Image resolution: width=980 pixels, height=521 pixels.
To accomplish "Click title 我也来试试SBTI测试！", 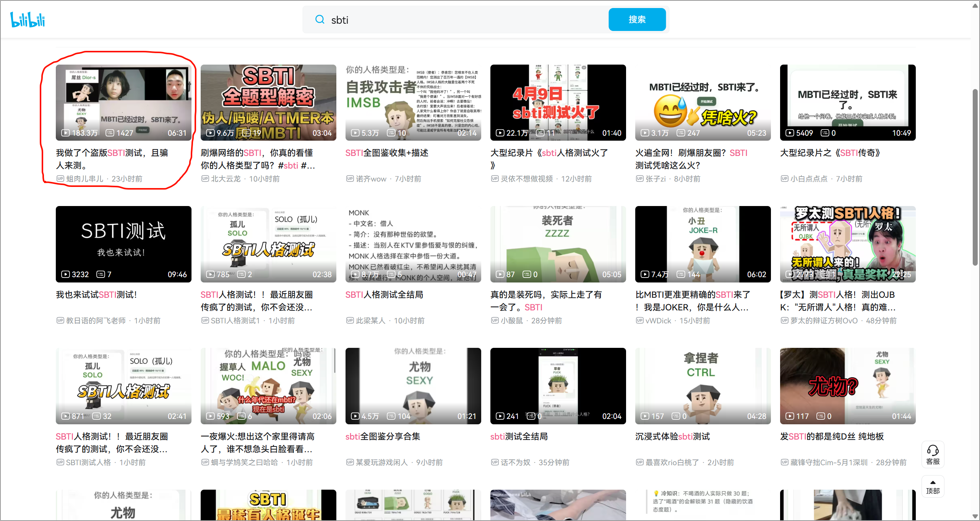I will [x=96, y=295].
